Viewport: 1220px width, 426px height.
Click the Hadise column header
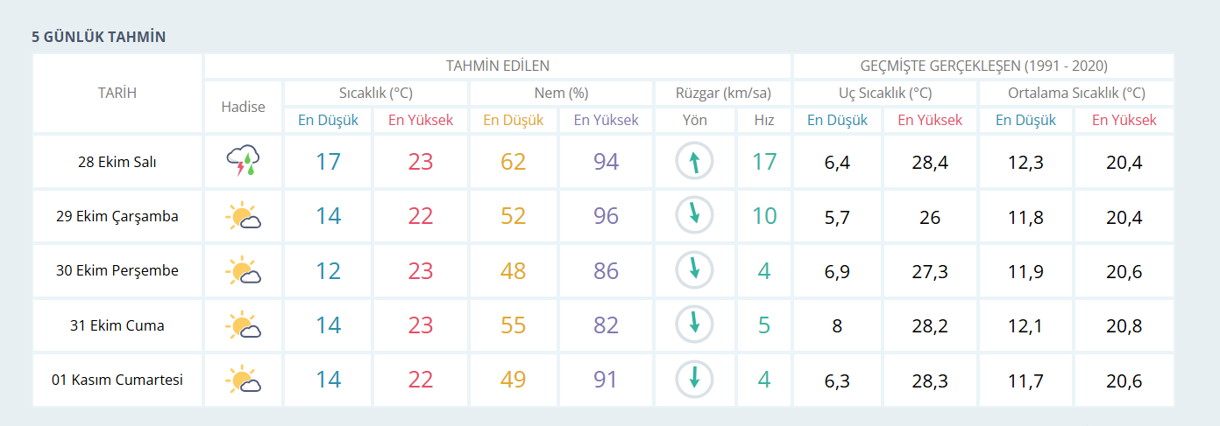(243, 107)
